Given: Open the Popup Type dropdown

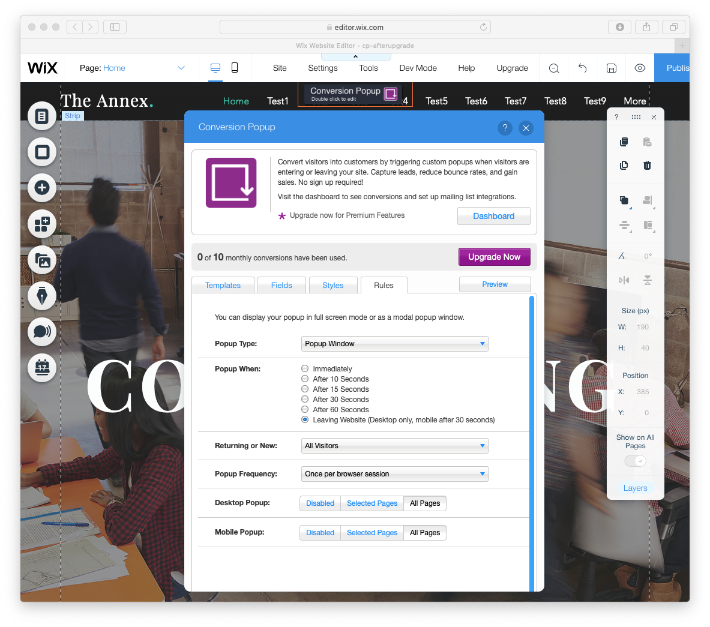Looking at the screenshot, I should tap(394, 344).
